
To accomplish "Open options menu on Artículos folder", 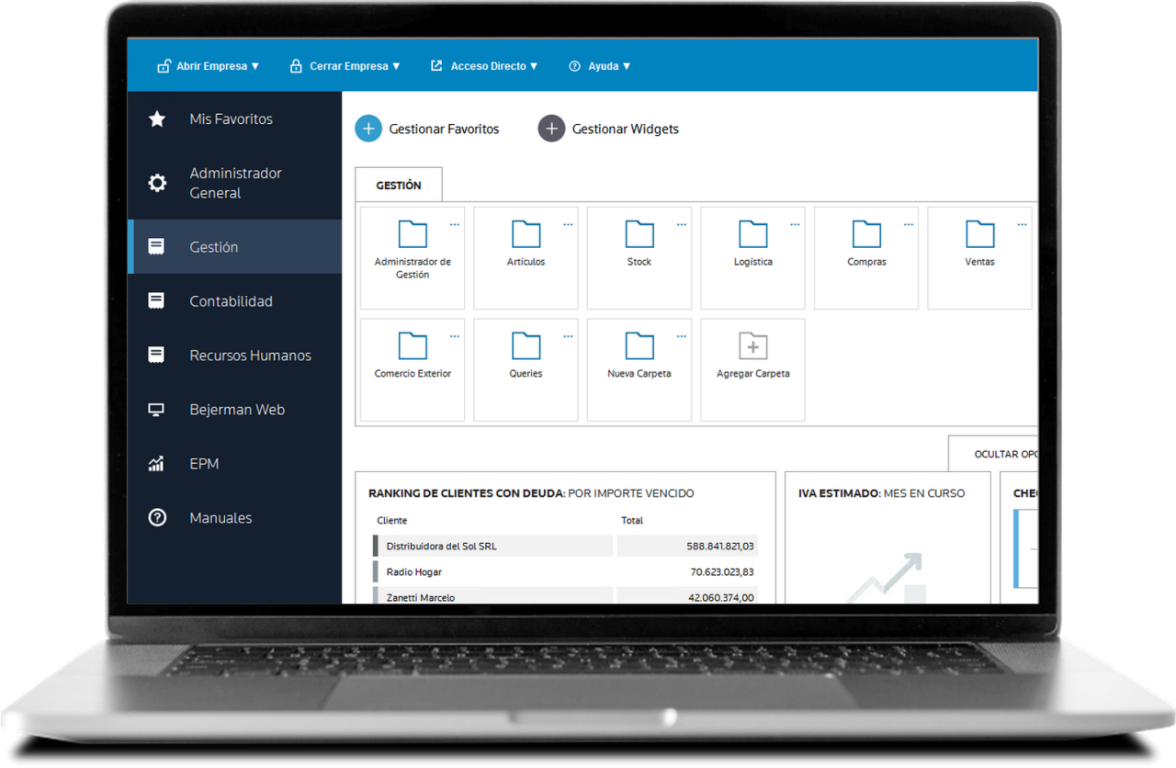I will pyautogui.click(x=568, y=225).
